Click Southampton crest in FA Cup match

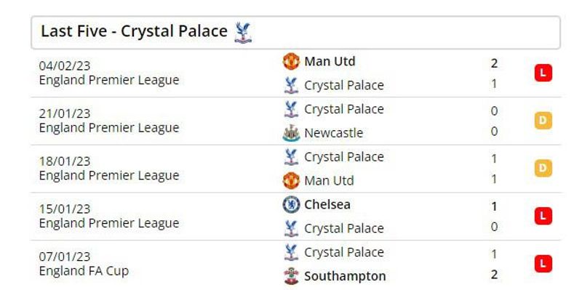[291, 275]
